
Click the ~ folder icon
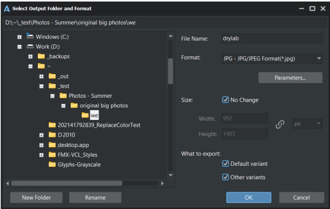pyautogui.click(x=41, y=66)
